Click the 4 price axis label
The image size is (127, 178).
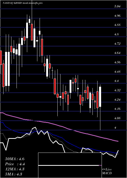coord(115,128)
